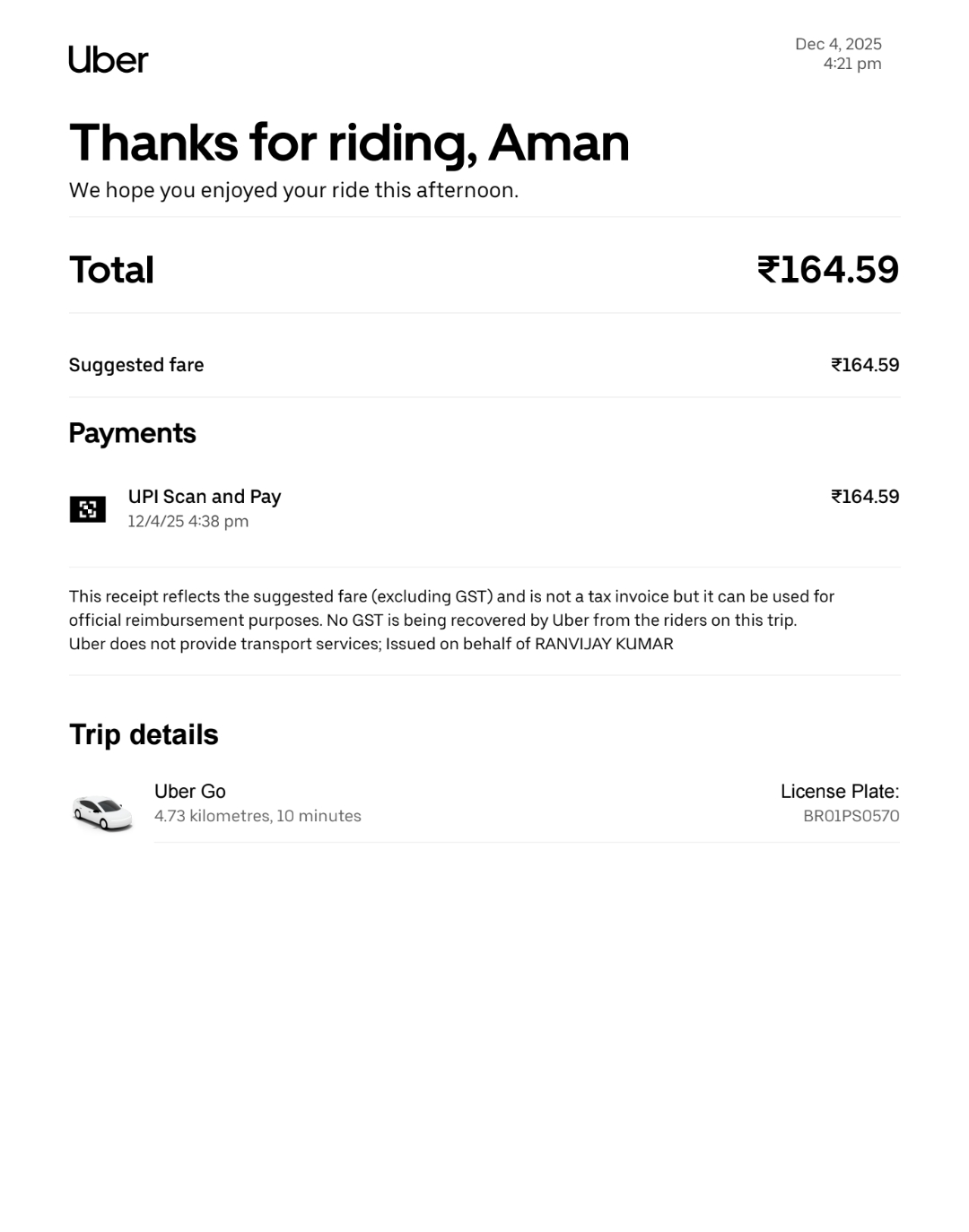Click the bold 'Total' label
Screen dimensions: 969x1232
coord(111,270)
